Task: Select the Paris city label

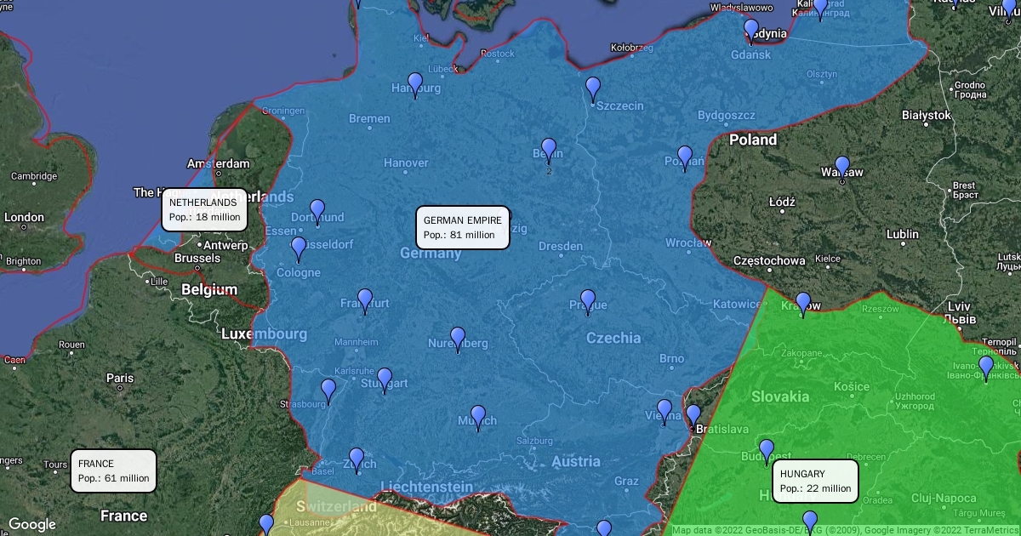Action: [x=120, y=378]
